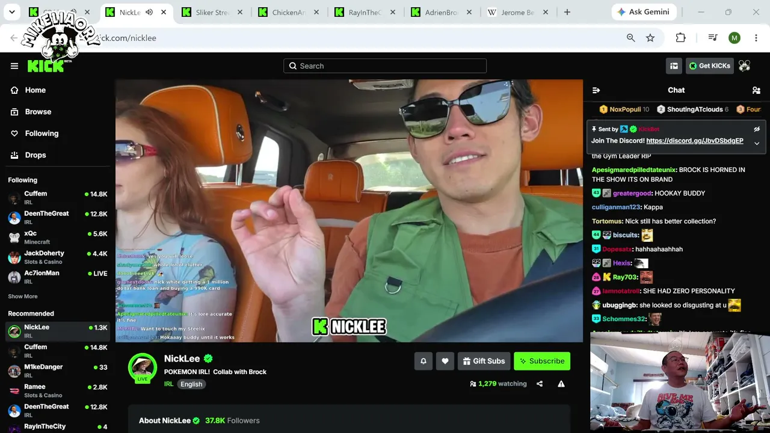This screenshot has width=770, height=433.
Task: Click the IRL category link under stream title
Action: (x=168, y=384)
